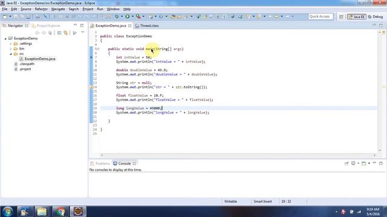Maximize the Console panel
Viewport: 387px width, 217px height.
(381, 163)
